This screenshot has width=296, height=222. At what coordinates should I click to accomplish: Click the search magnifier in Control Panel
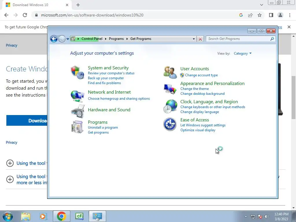point(272,39)
